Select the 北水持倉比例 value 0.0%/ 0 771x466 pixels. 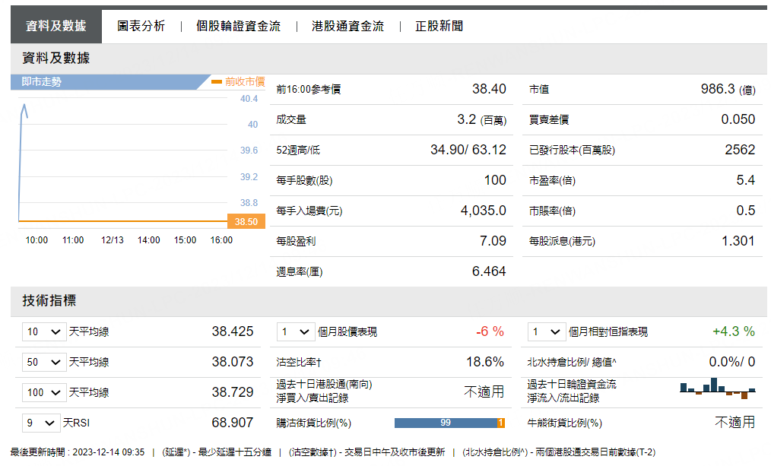point(732,363)
